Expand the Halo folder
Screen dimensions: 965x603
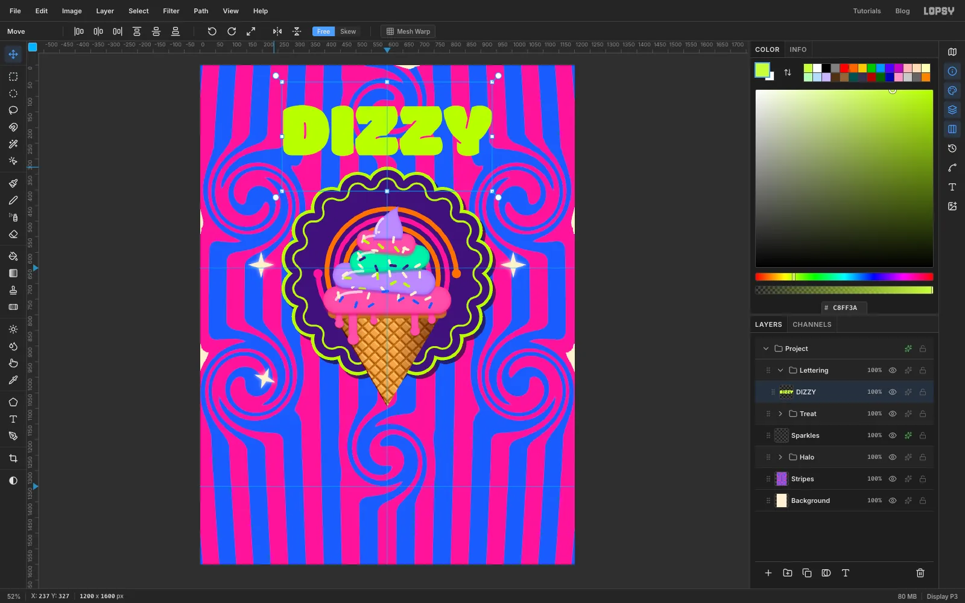pos(780,457)
